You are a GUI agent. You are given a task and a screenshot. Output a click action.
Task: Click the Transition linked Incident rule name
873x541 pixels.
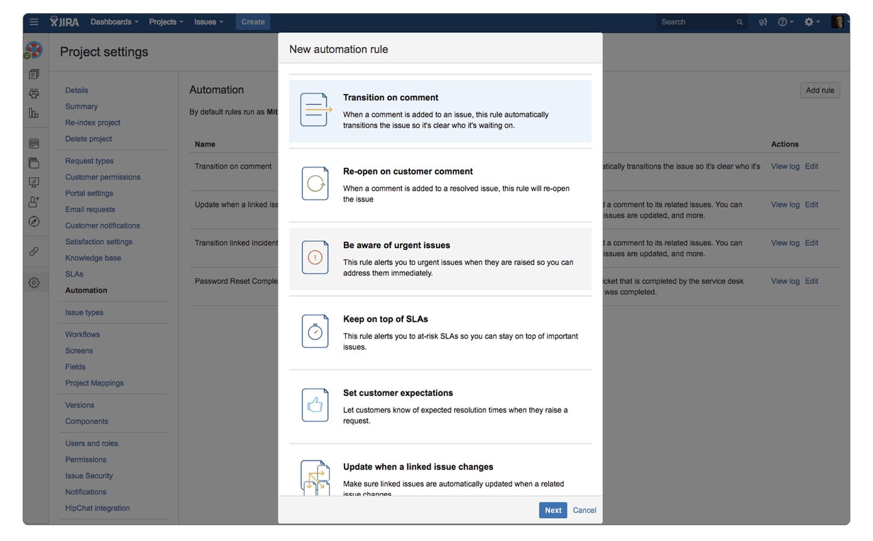click(236, 243)
